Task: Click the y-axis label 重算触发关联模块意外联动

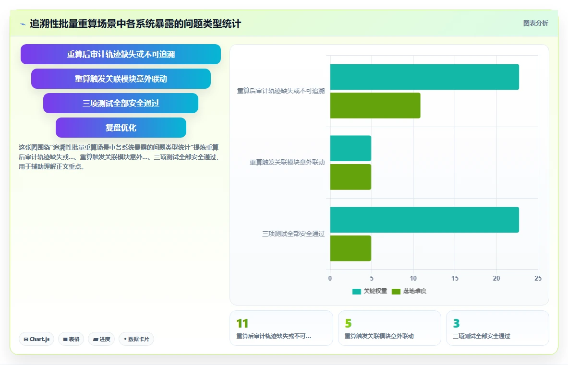Action: pos(287,162)
